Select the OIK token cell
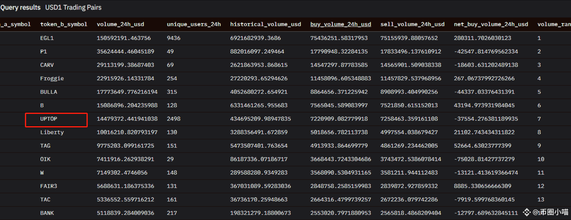This screenshot has height=220, width=571. coord(45,159)
